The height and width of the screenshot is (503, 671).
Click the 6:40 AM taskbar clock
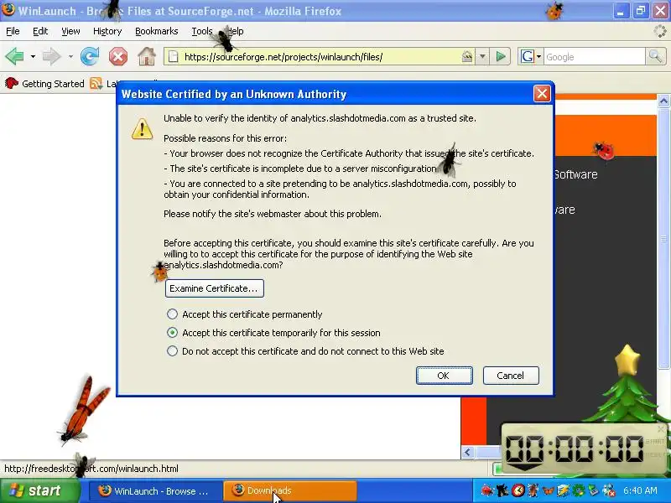pos(640,490)
